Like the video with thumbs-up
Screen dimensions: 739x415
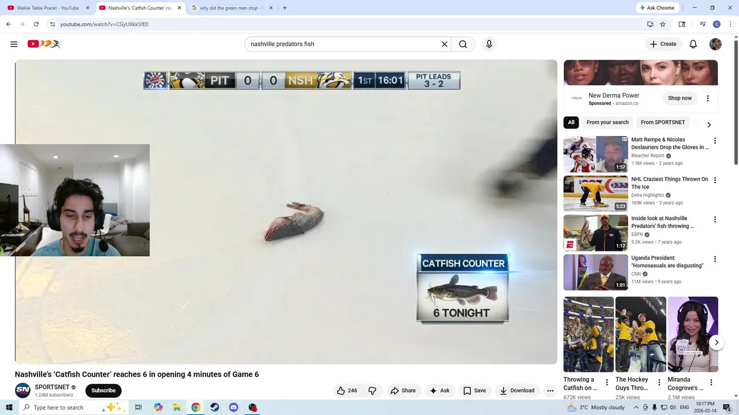pos(346,390)
